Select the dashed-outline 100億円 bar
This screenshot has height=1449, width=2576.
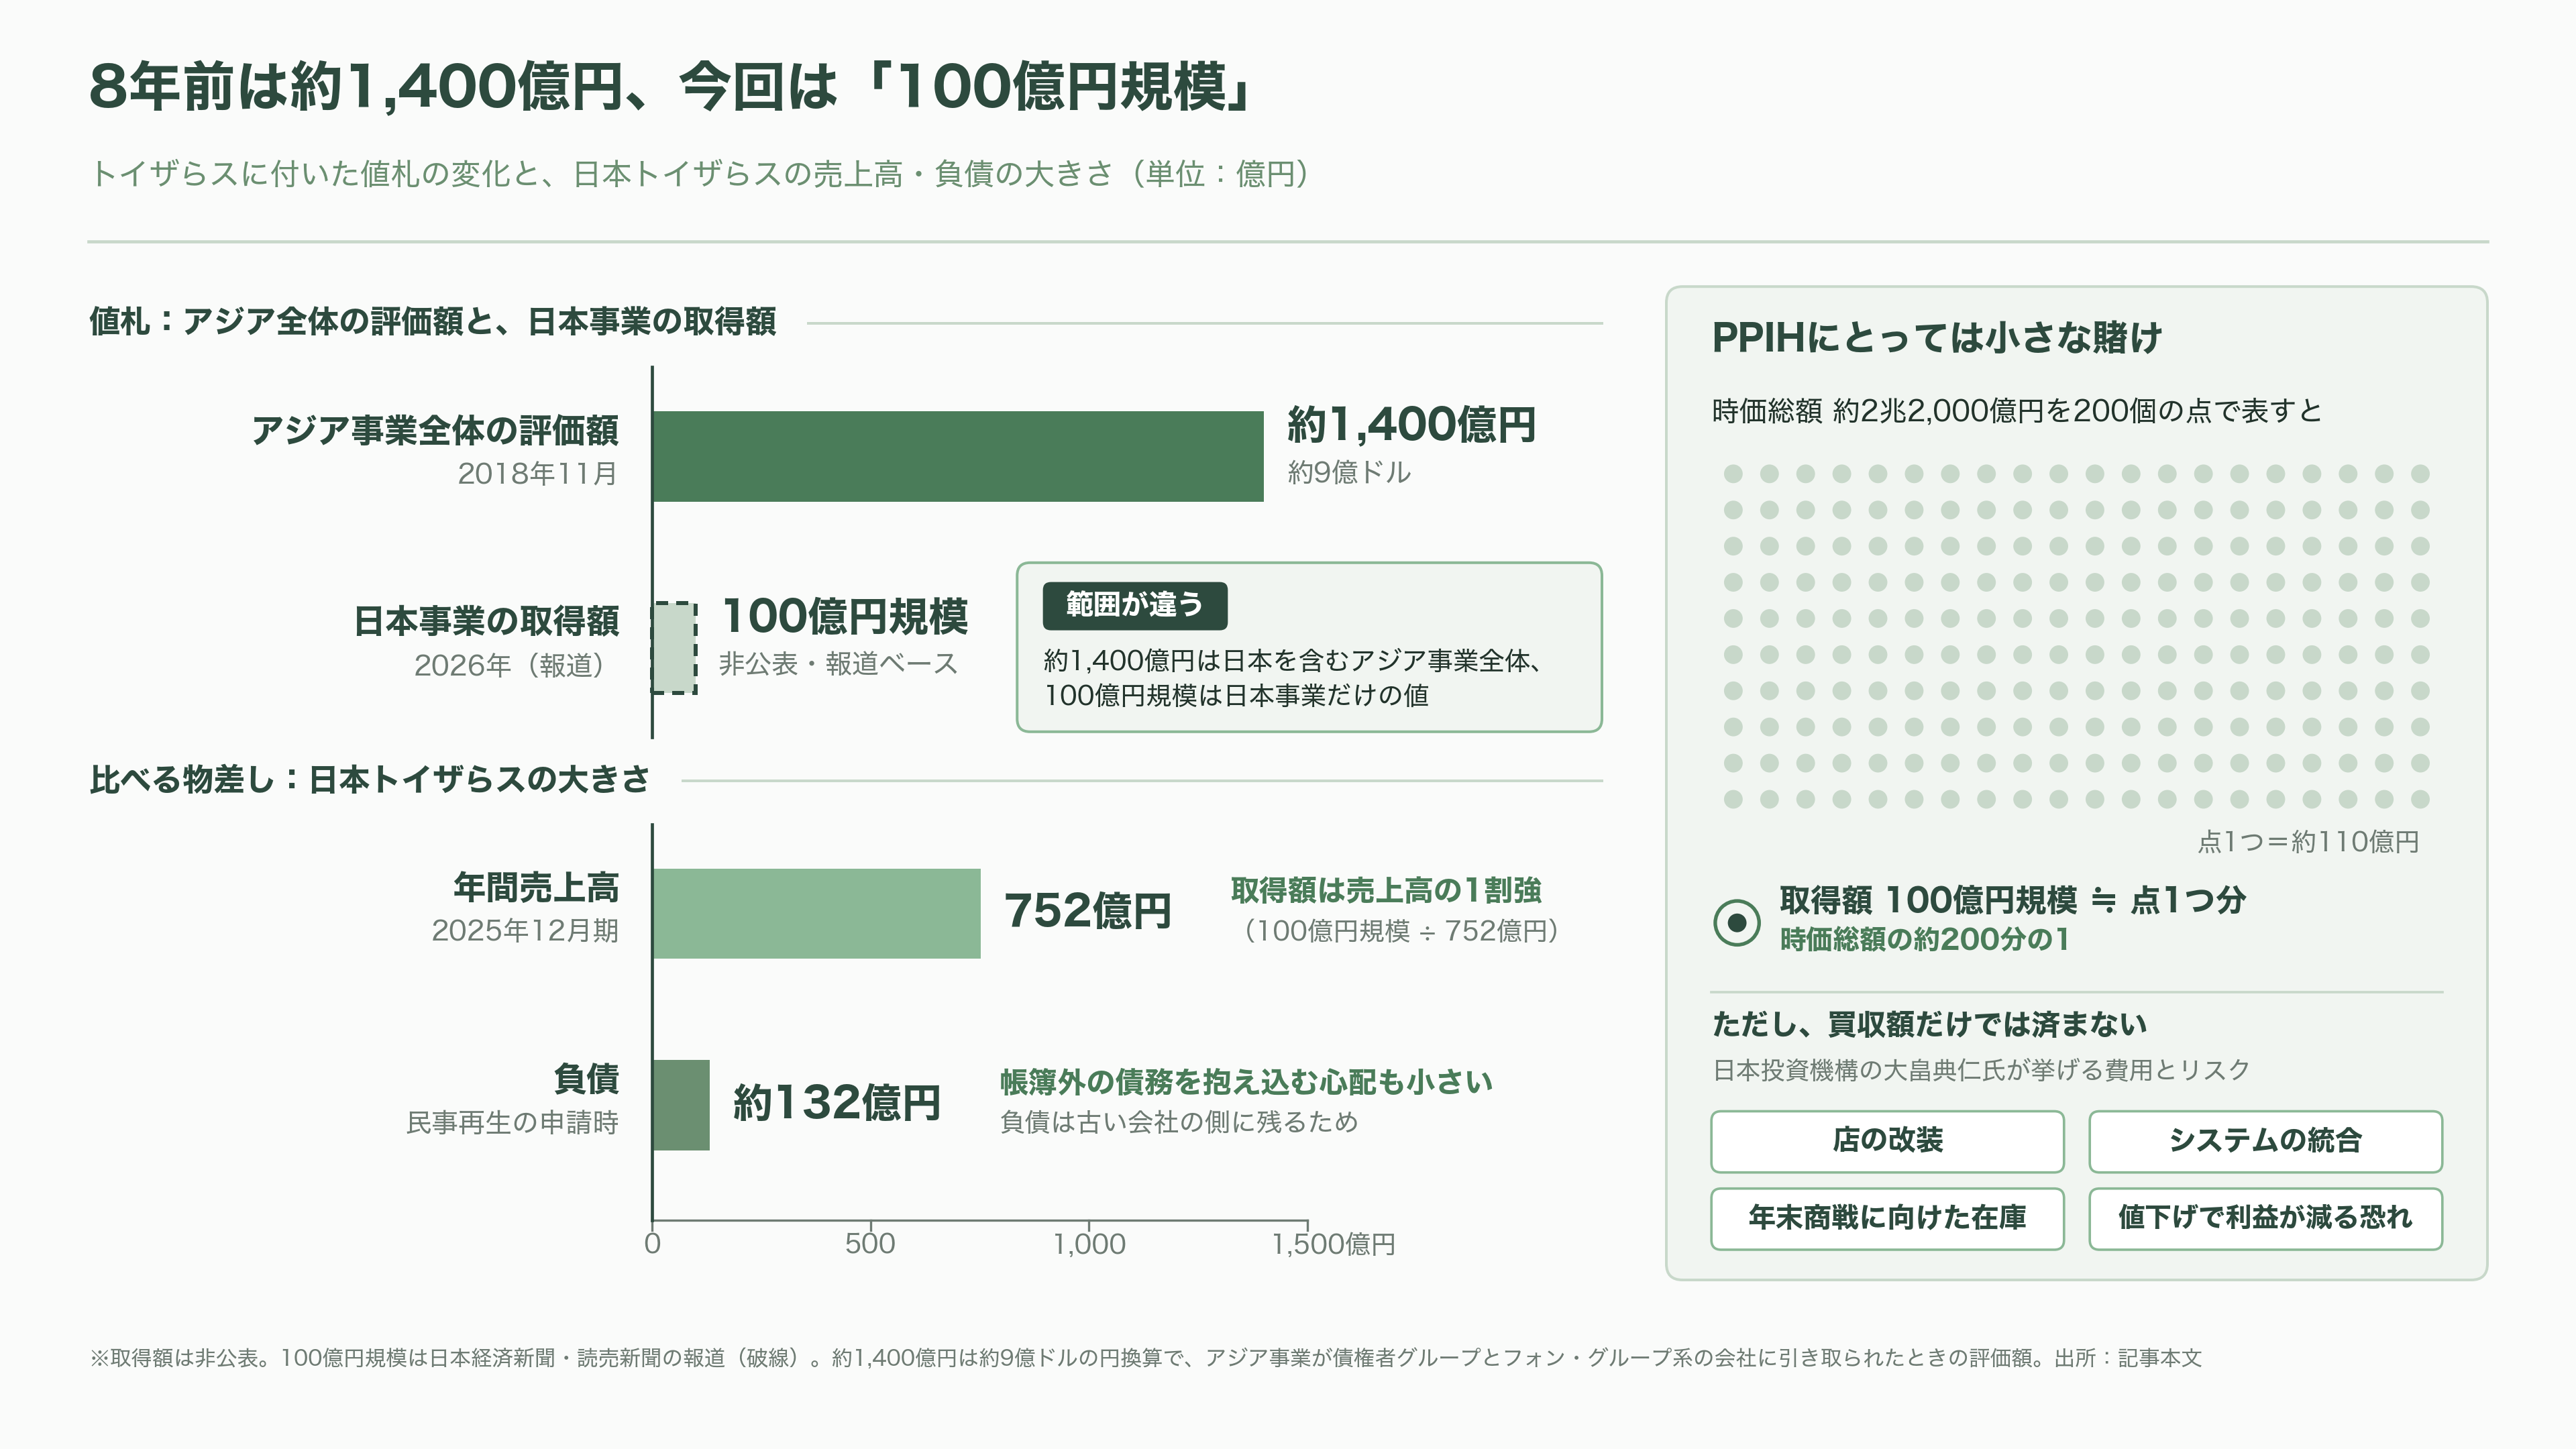coord(674,648)
